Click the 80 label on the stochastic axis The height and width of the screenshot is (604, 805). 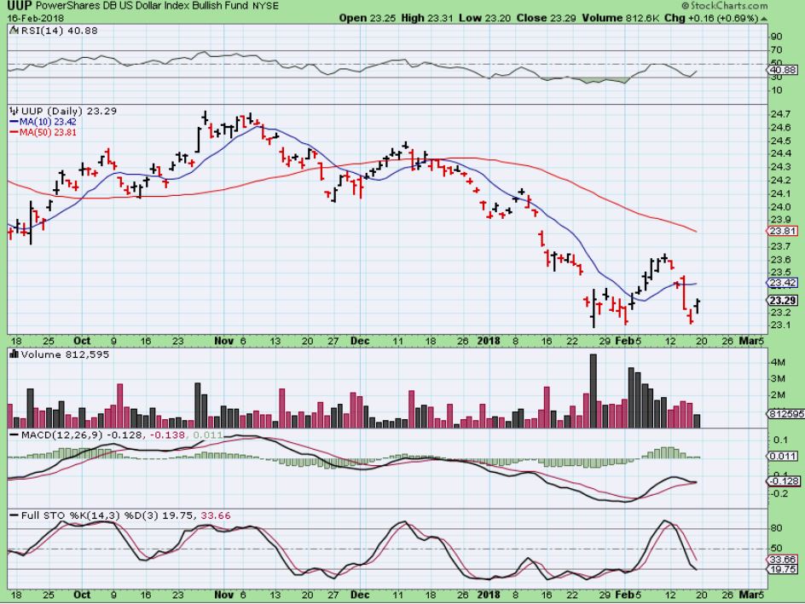click(x=777, y=528)
